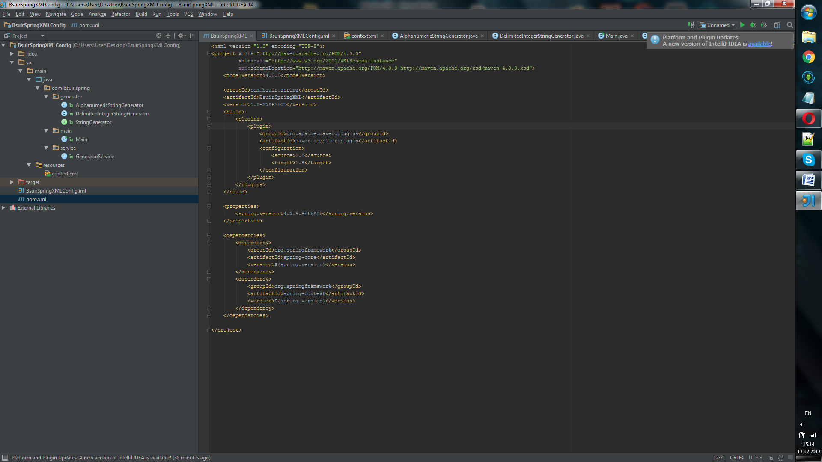Change UTF-8 file encoding in status bar
This screenshot has width=822, height=462.
[x=755, y=458]
